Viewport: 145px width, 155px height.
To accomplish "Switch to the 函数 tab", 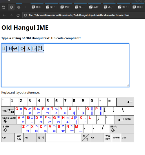I will [x=95, y=7].
